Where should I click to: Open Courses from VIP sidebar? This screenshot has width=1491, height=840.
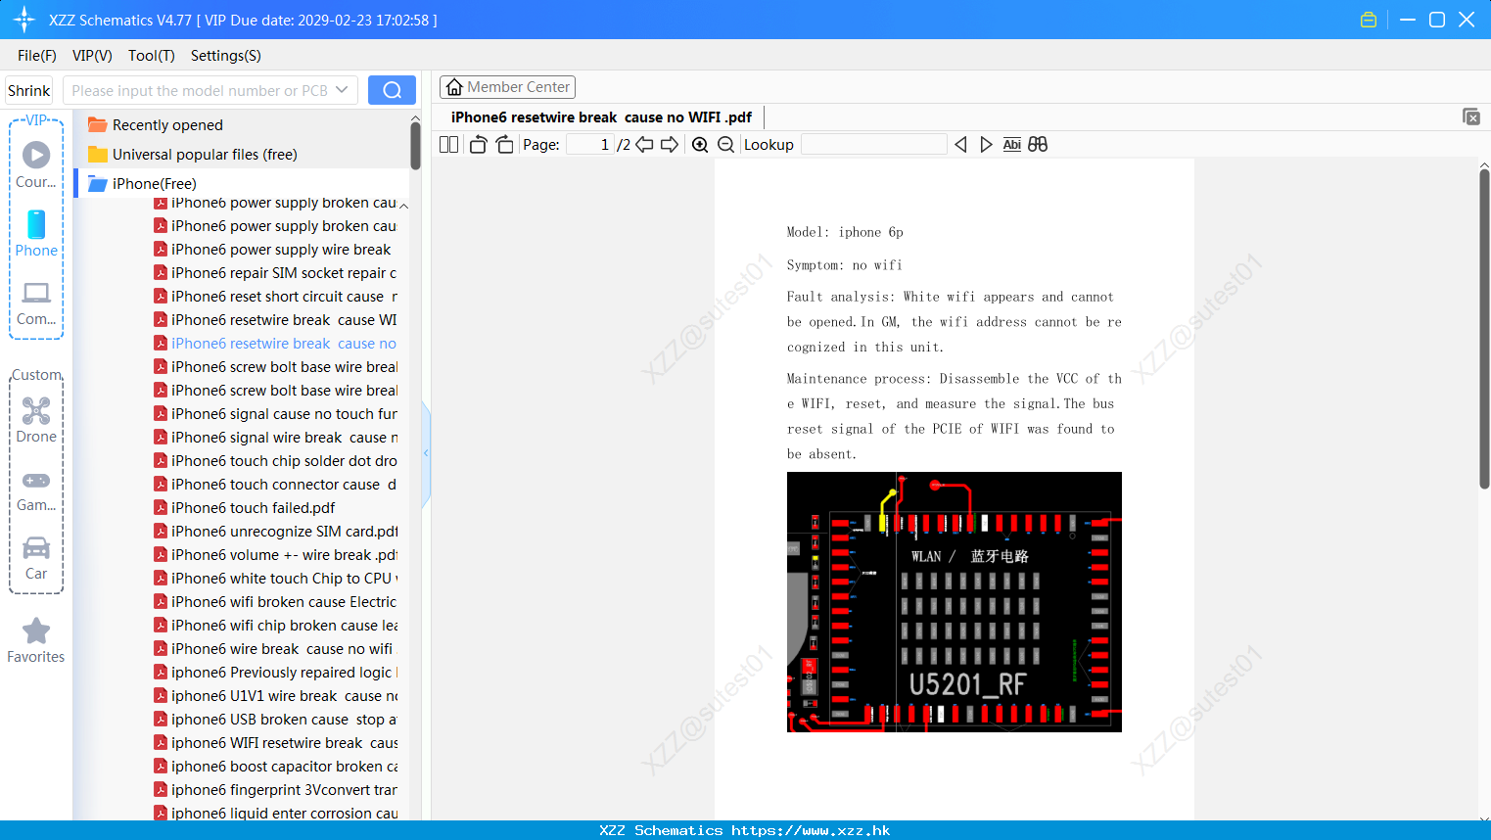point(36,164)
